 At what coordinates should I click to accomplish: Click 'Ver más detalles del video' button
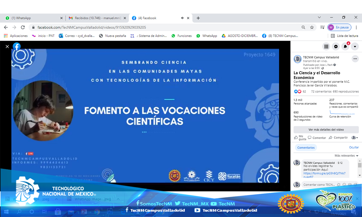[326, 130]
